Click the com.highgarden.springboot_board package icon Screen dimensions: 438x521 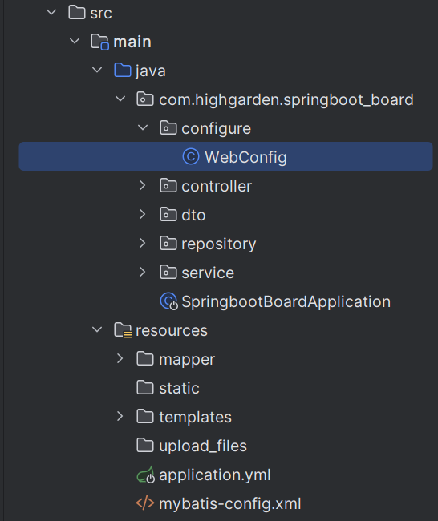[145, 99]
